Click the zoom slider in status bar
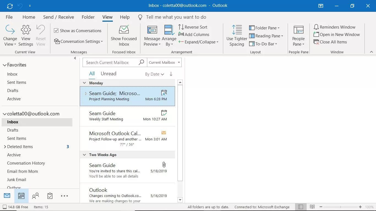 [x=340, y=207]
